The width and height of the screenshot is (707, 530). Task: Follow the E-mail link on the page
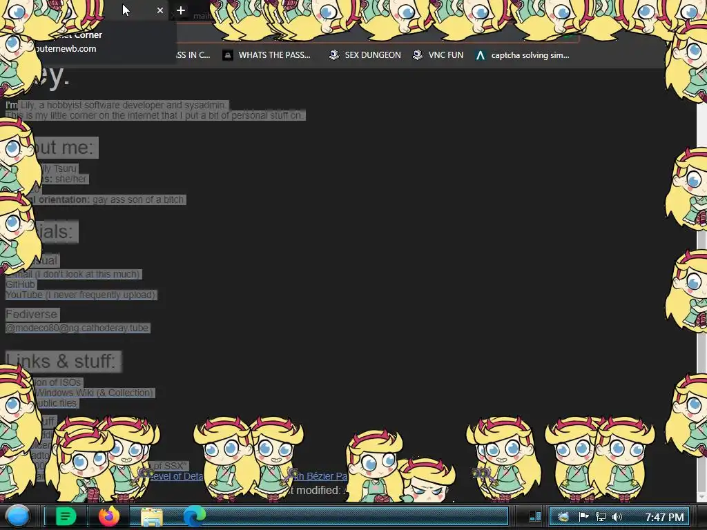click(73, 274)
